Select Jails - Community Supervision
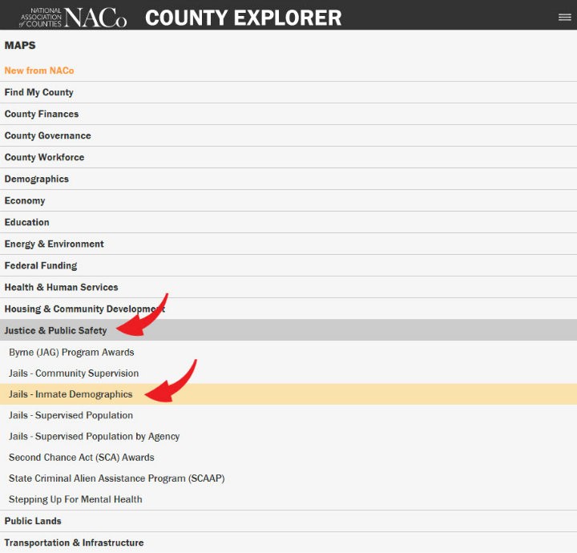The width and height of the screenshot is (577, 553). (288, 373)
